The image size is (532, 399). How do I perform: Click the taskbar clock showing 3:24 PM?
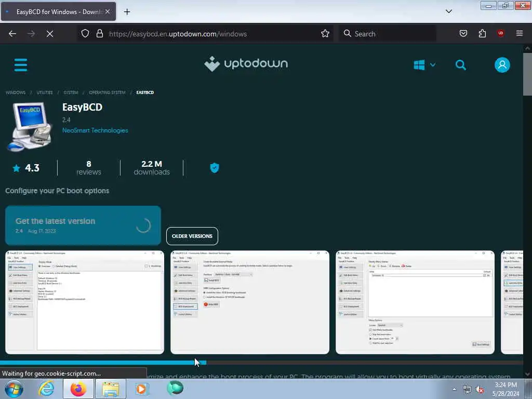[x=506, y=389]
